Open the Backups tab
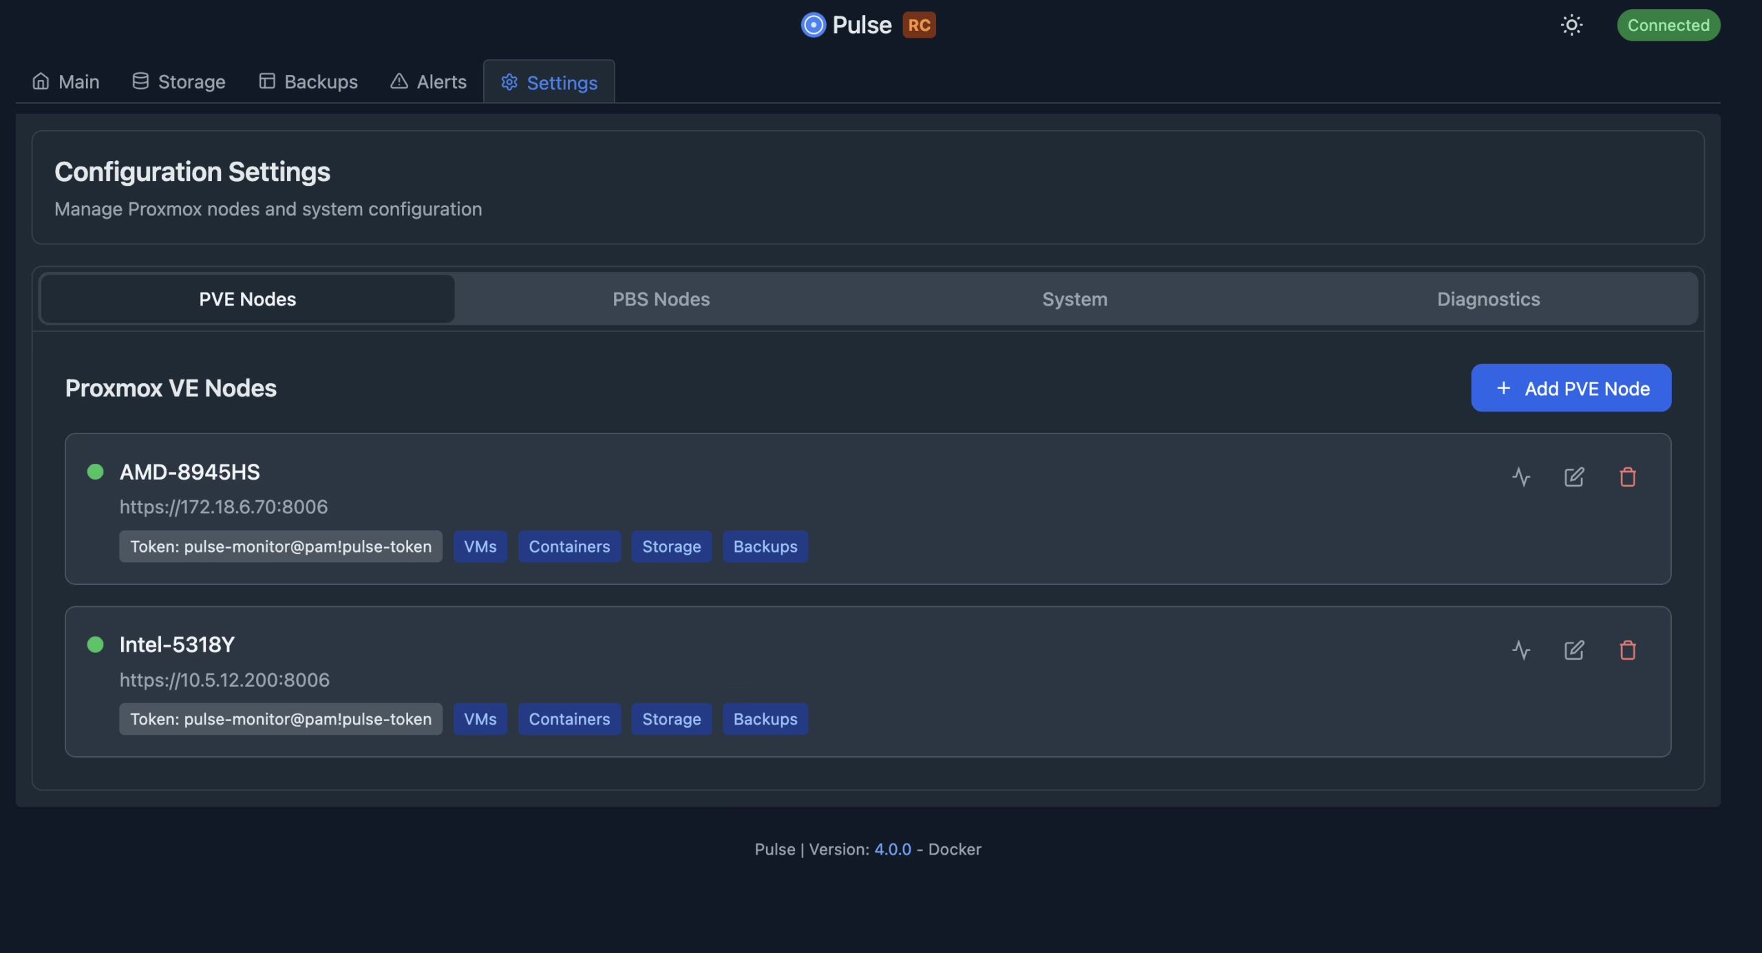 point(308,81)
